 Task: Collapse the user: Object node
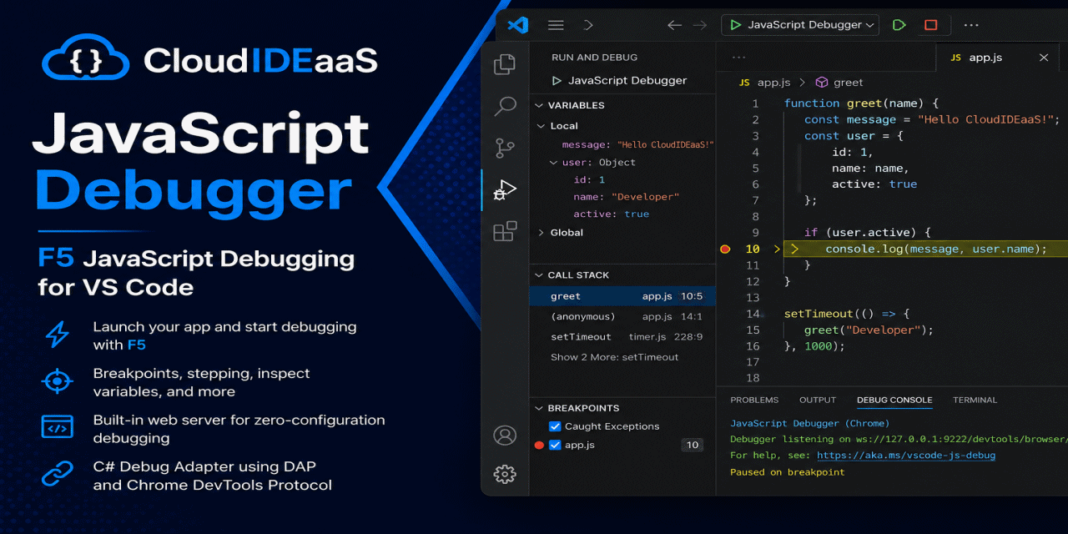click(x=554, y=163)
